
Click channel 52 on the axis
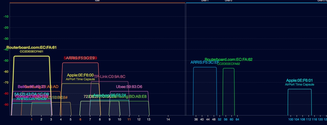pyautogui.click(x=220, y=119)
